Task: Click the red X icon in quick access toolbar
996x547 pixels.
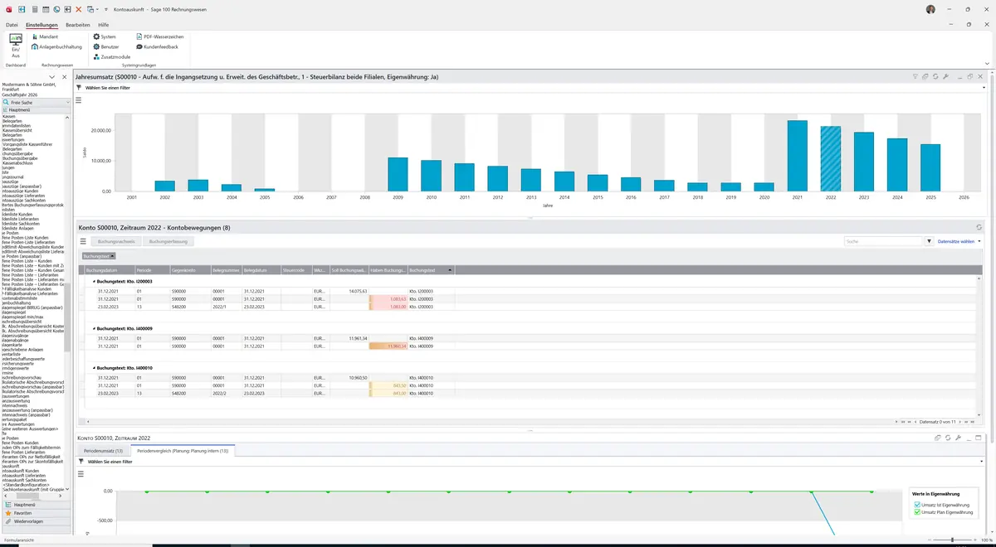Action: 78,8
